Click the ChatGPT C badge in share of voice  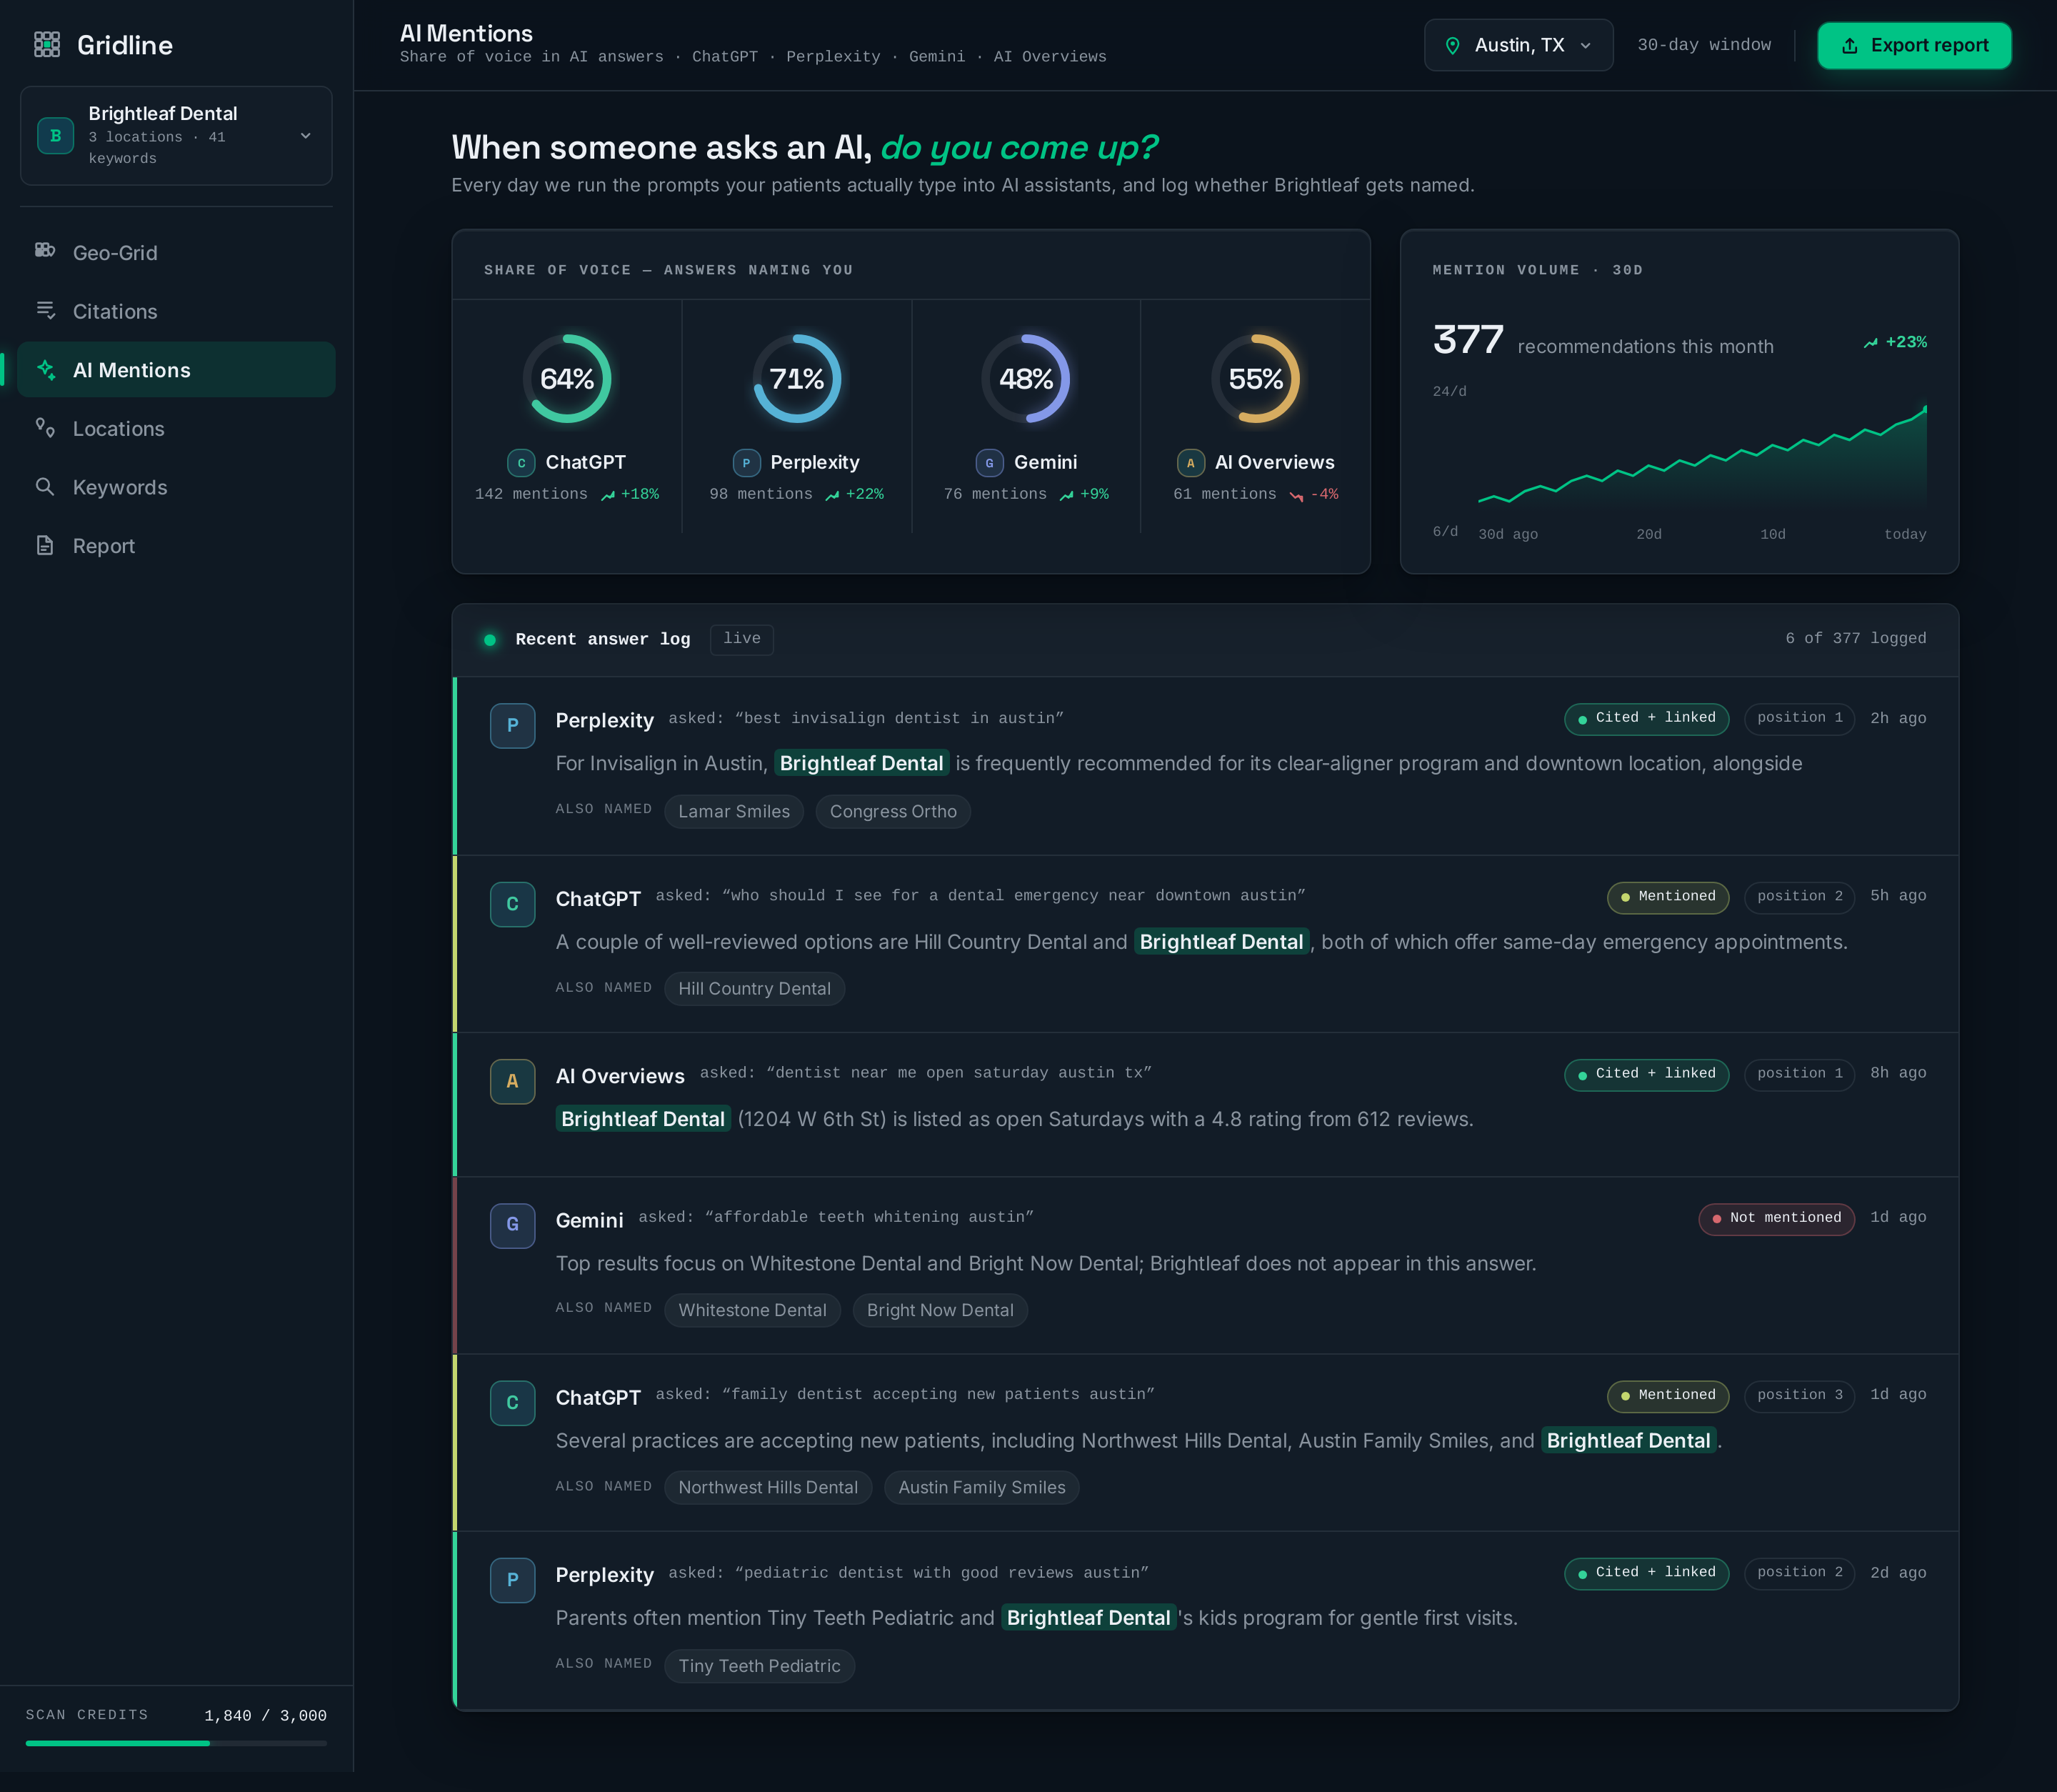[x=521, y=463]
